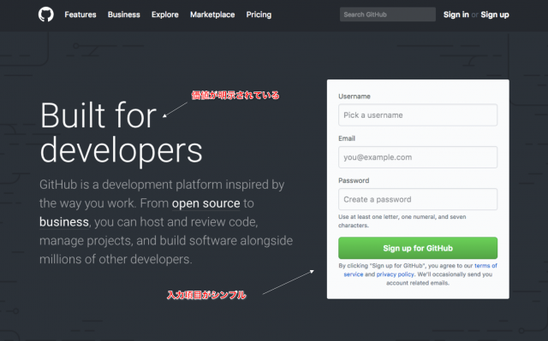
Task: Go to the Explore page
Action: [x=165, y=15]
